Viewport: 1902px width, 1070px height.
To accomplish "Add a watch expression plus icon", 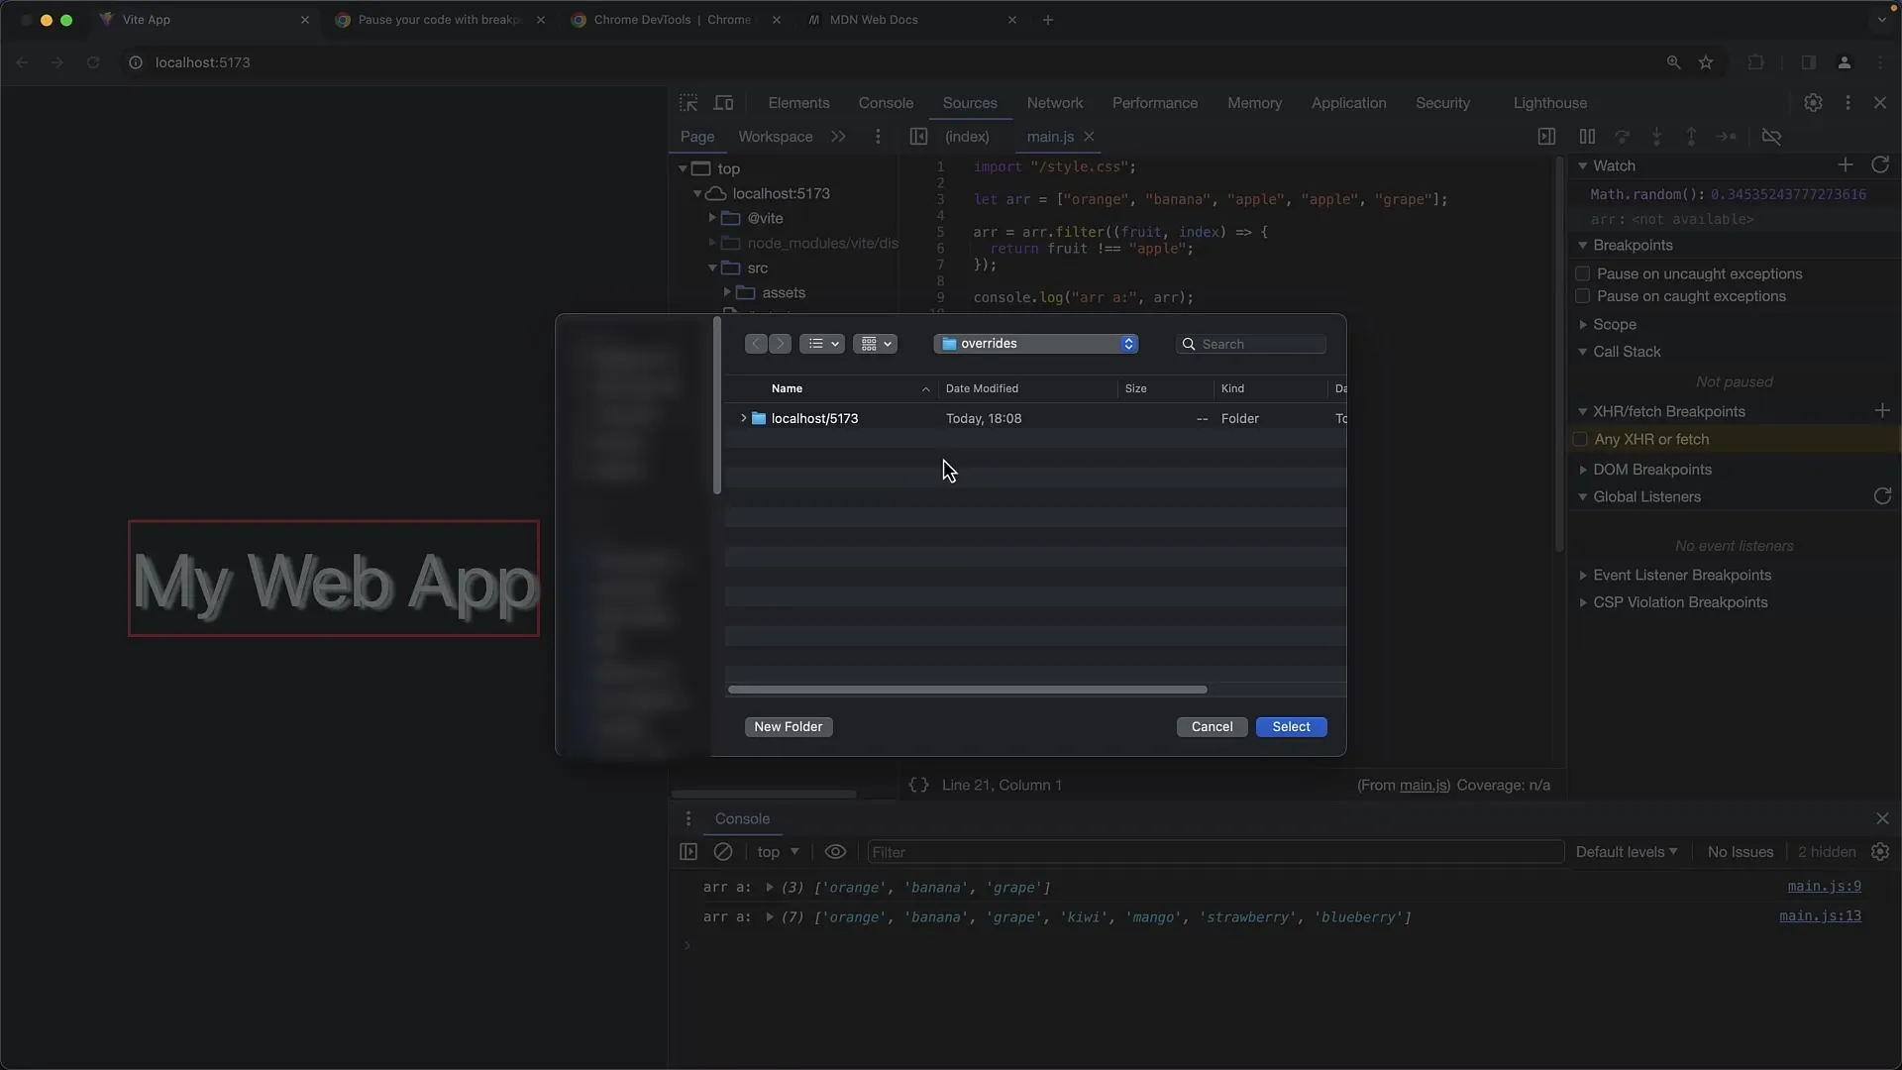I will click(1845, 164).
